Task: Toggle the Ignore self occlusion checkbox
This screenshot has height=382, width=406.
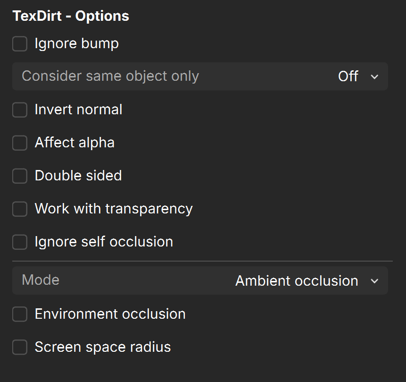Action: point(20,242)
